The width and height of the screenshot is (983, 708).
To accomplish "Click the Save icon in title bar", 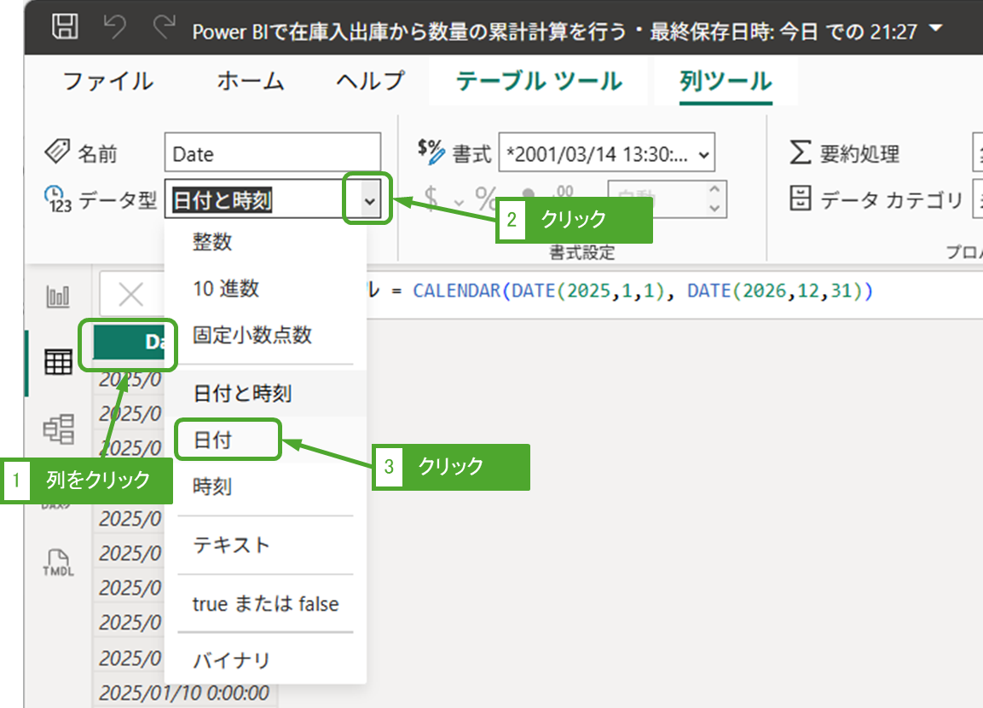I will coord(65,28).
